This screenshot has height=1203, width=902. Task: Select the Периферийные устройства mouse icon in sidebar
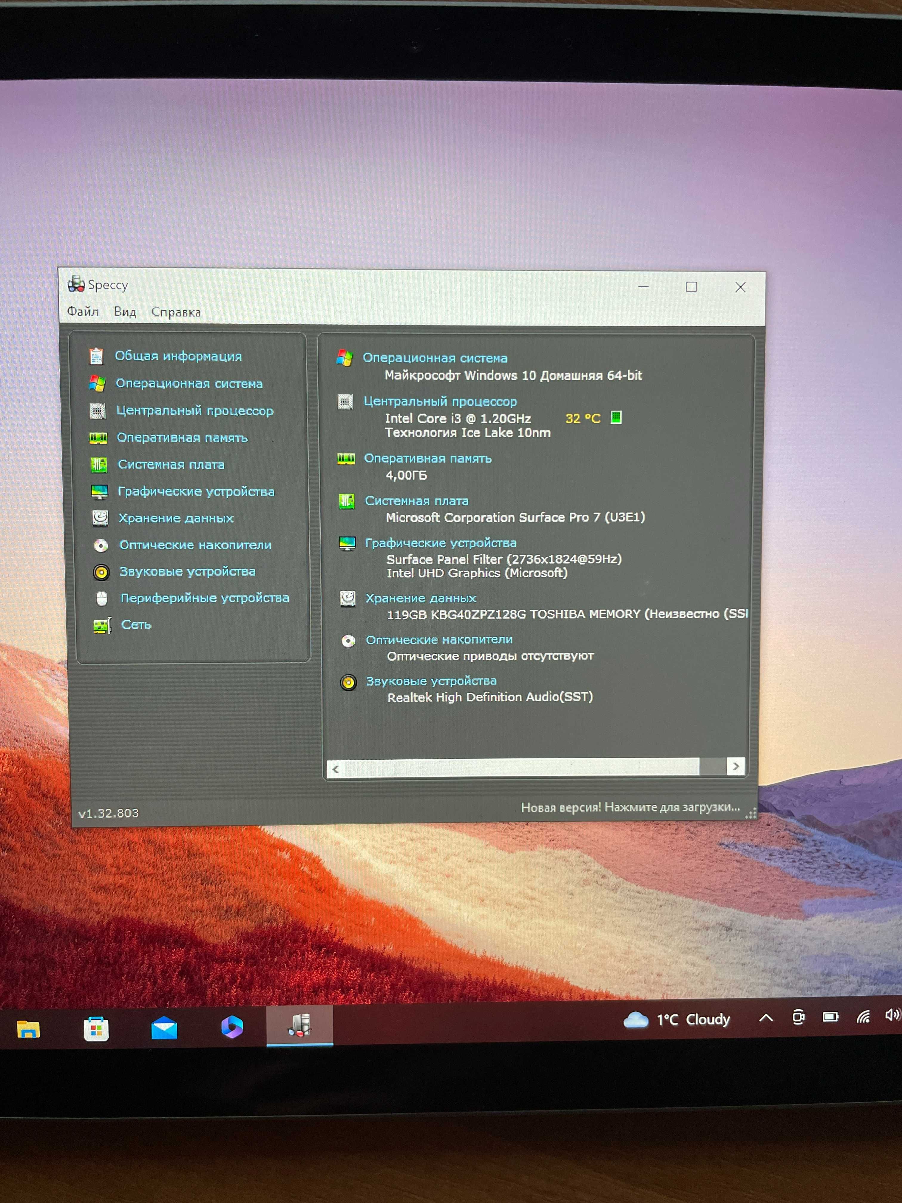coord(102,598)
